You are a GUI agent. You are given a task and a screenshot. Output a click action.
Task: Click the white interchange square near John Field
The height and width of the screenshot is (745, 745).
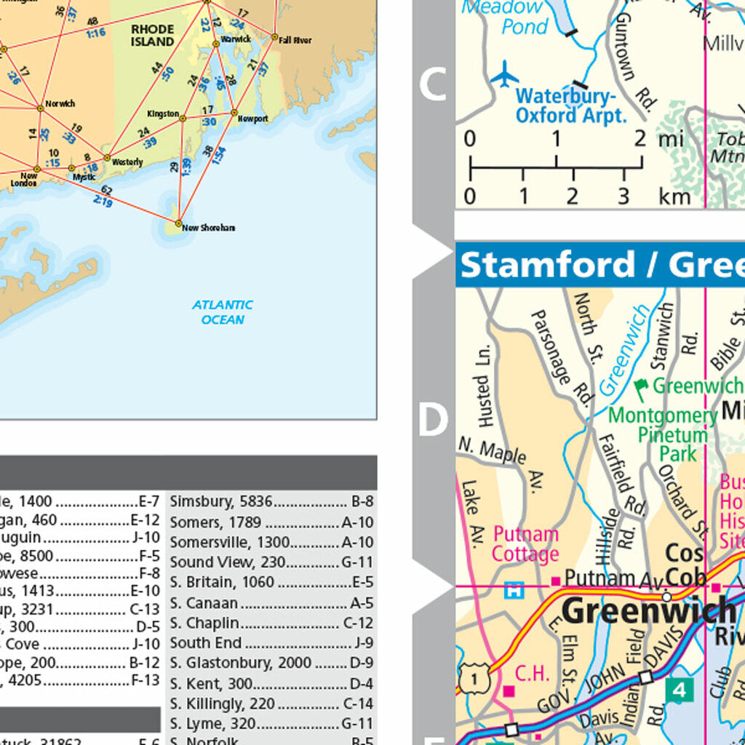tap(645, 677)
